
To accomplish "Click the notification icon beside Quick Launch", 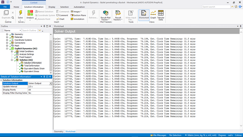I will 236,7.
